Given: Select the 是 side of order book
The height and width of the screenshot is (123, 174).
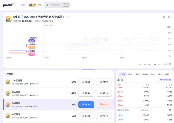Looking at the screenshot, I should pos(118,80).
